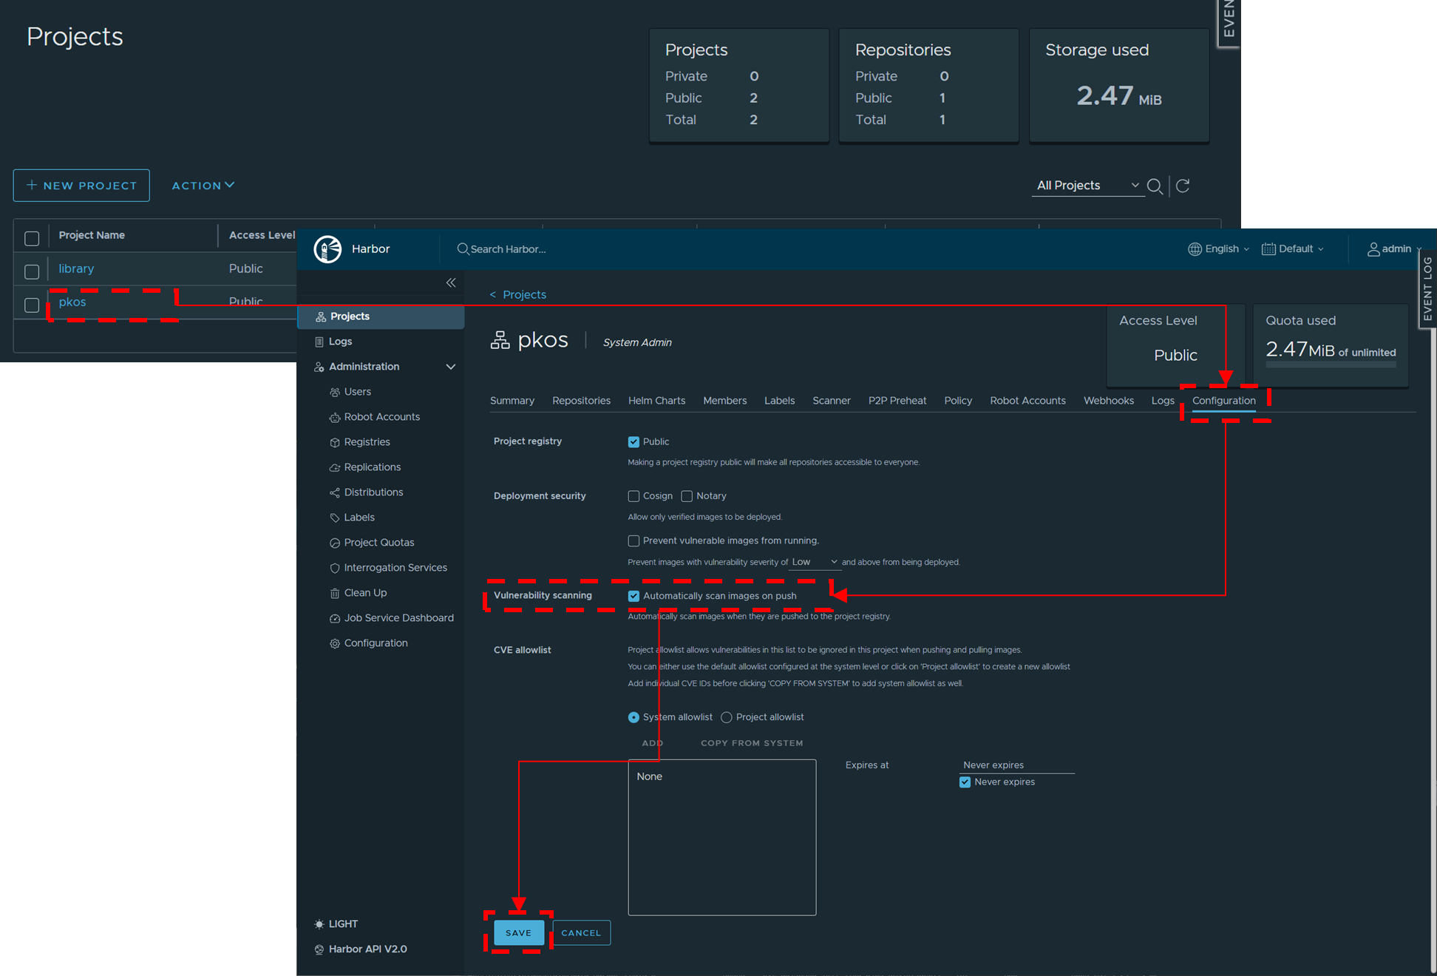
Task: Enable Cosign deployment security checkbox
Action: click(633, 496)
